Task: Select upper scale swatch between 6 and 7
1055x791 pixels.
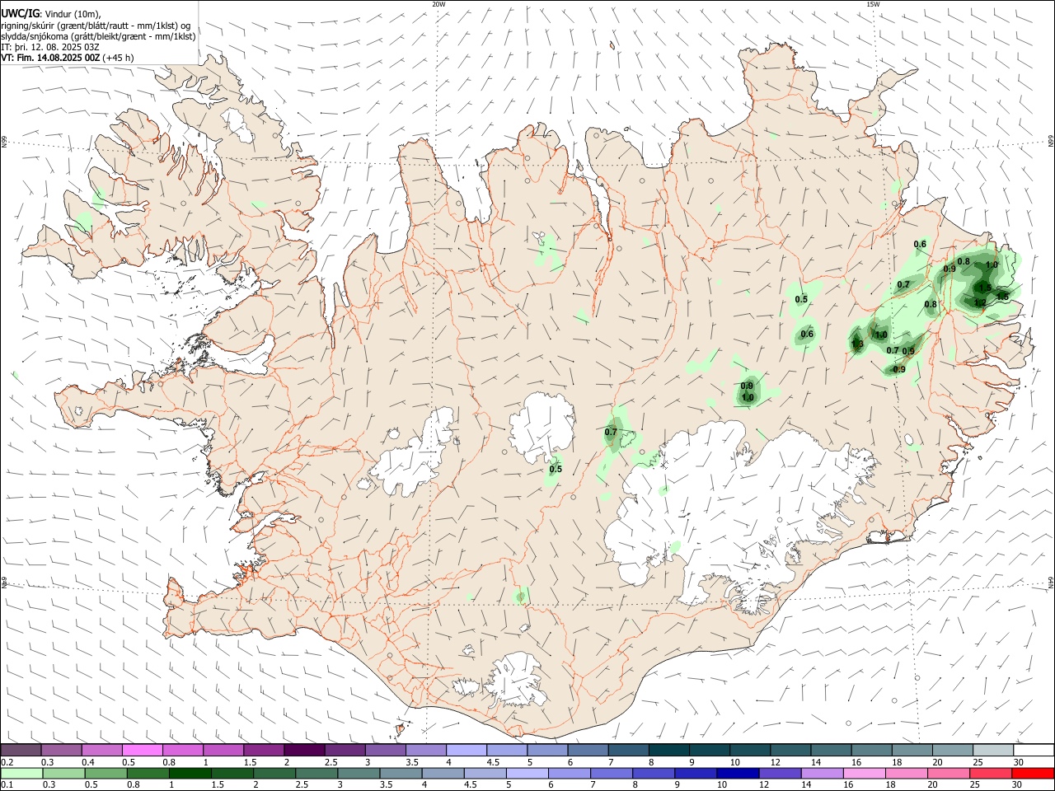Action: click(x=588, y=750)
